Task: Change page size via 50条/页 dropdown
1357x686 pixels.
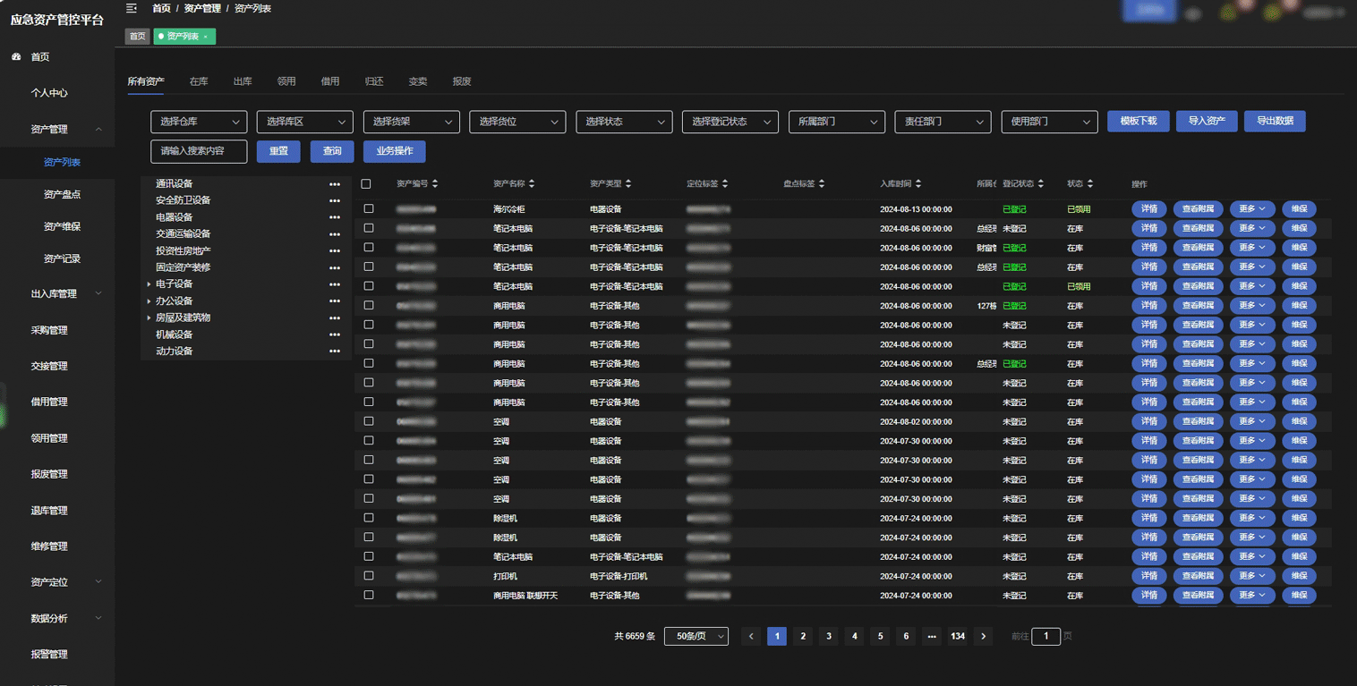Action: coord(696,636)
